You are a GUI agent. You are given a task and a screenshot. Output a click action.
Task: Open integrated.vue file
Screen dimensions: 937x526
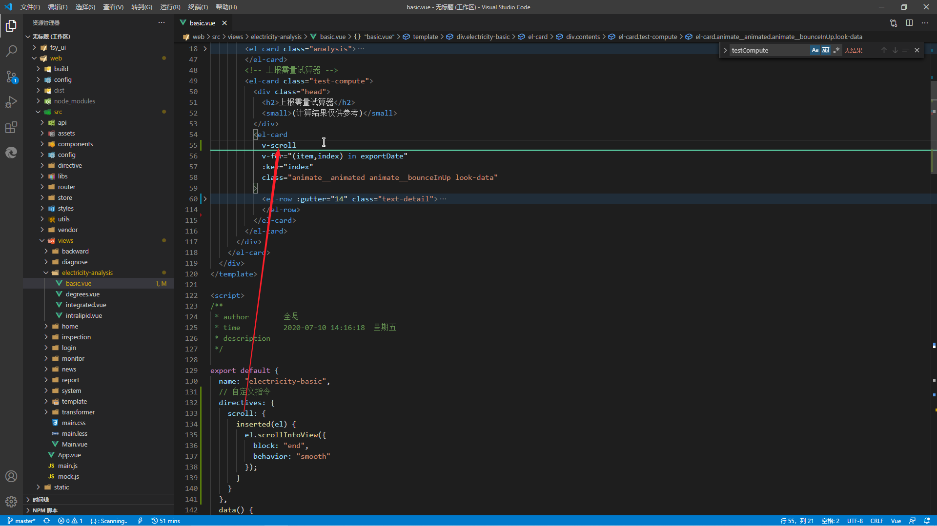tap(86, 305)
